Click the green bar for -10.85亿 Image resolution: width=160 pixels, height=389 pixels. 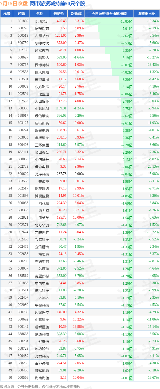[x=109, y=21]
